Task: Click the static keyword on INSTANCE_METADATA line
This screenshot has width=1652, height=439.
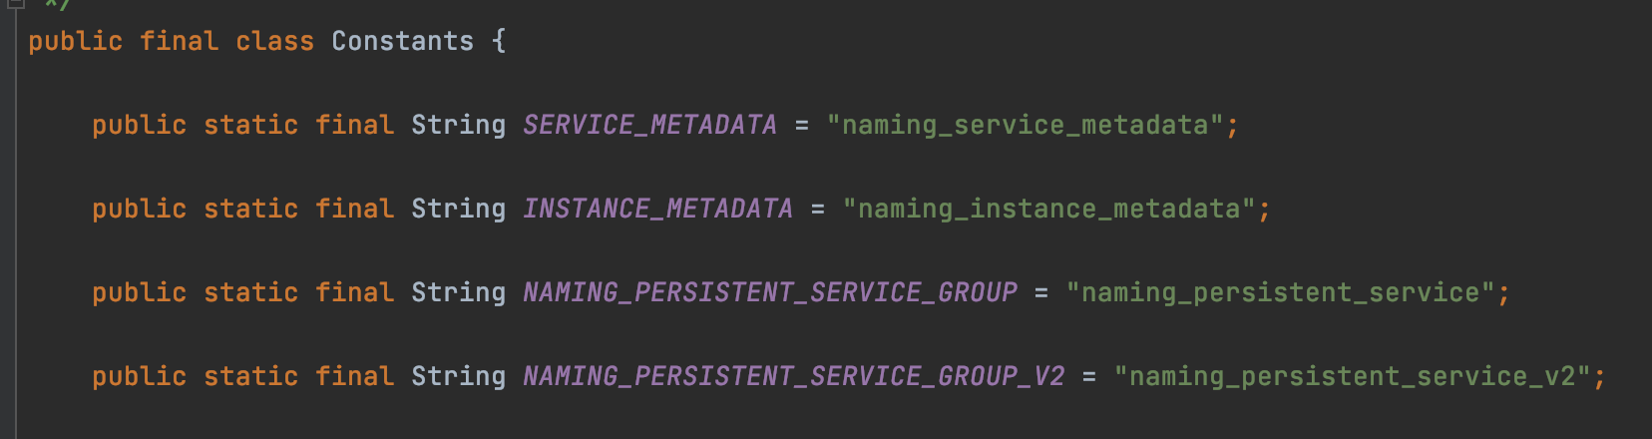Action: [250, 209]
